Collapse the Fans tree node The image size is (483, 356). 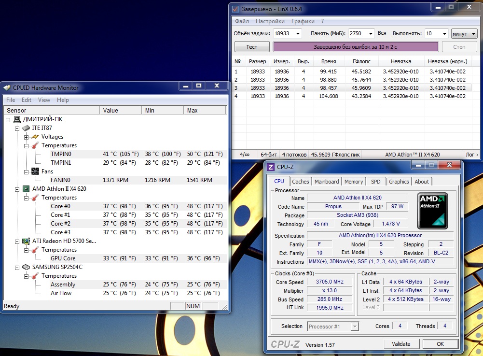click(x=26, y=172)
